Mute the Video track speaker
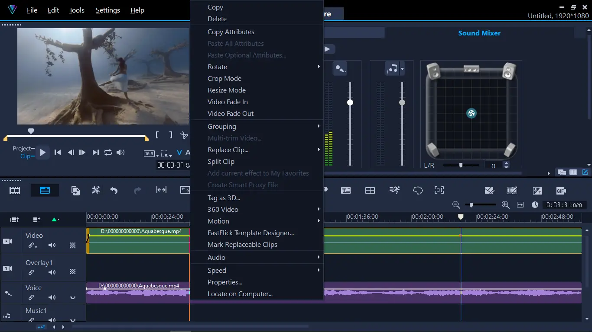Viewport: 592px width, 332px height. click(52, 246)
